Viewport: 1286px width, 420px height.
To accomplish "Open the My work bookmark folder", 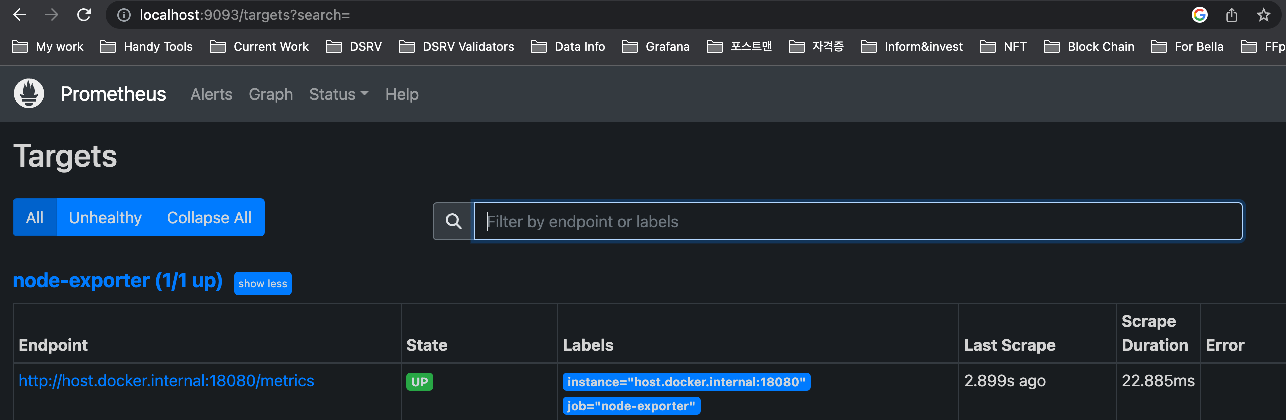I will point(48,47).
